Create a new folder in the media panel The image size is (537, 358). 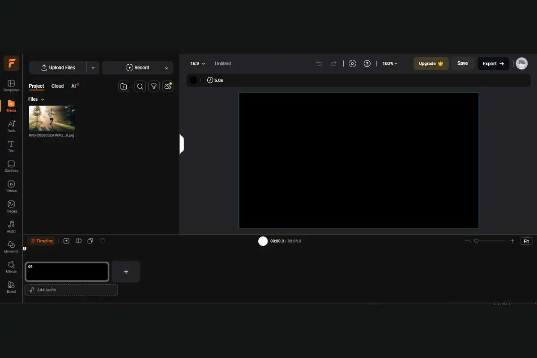(x=124, y=86)
